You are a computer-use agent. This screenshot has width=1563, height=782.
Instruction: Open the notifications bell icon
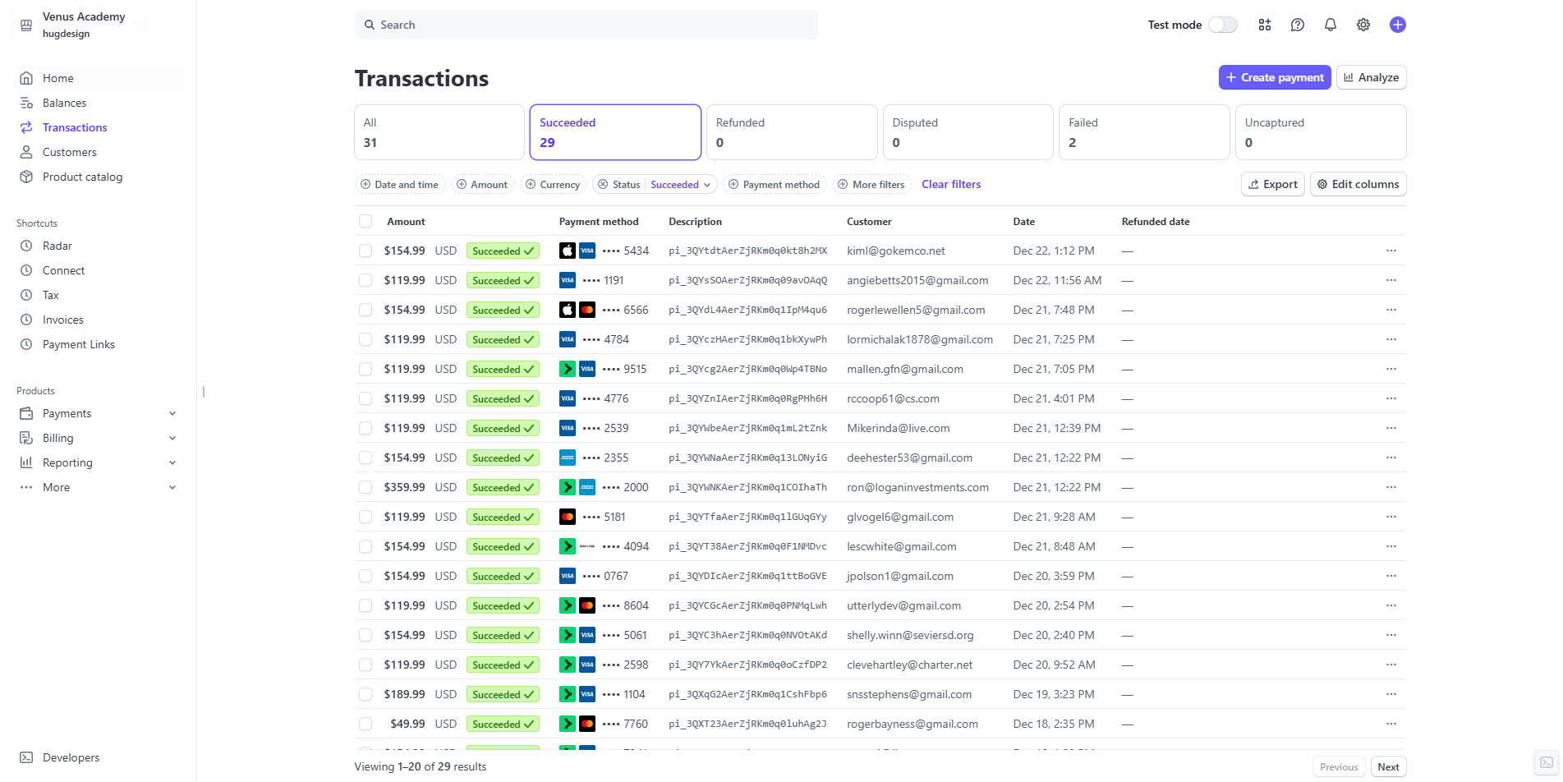click(1331, 25)
